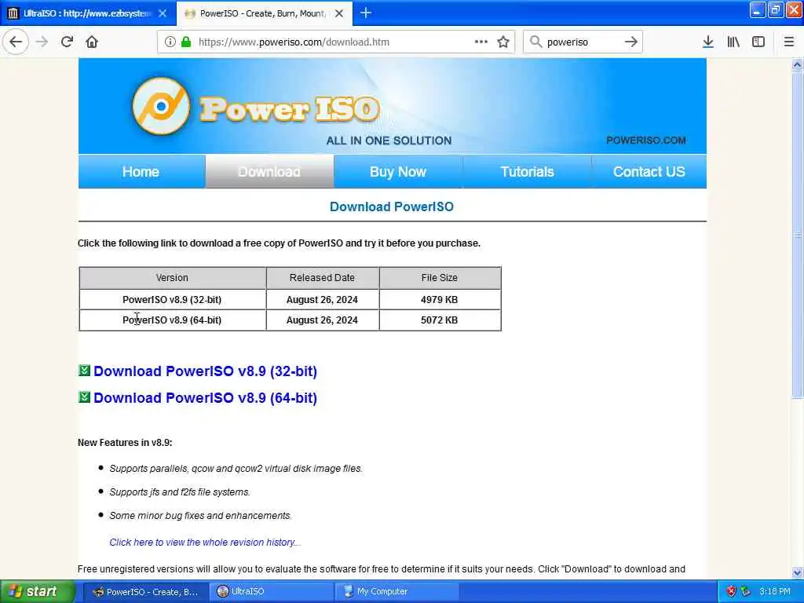Click the page scrollbar up arrow
The height and width of the screenshot is (603, 804).
(x=797, y=64)
